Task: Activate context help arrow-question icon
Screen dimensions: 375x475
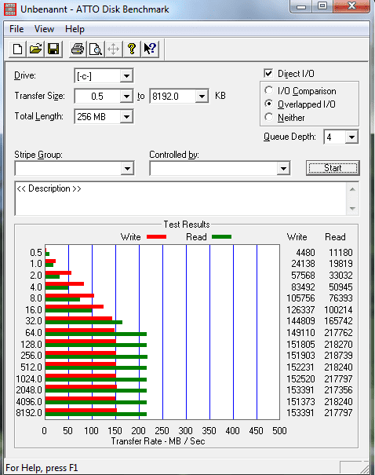Action: tap(150, 49)
